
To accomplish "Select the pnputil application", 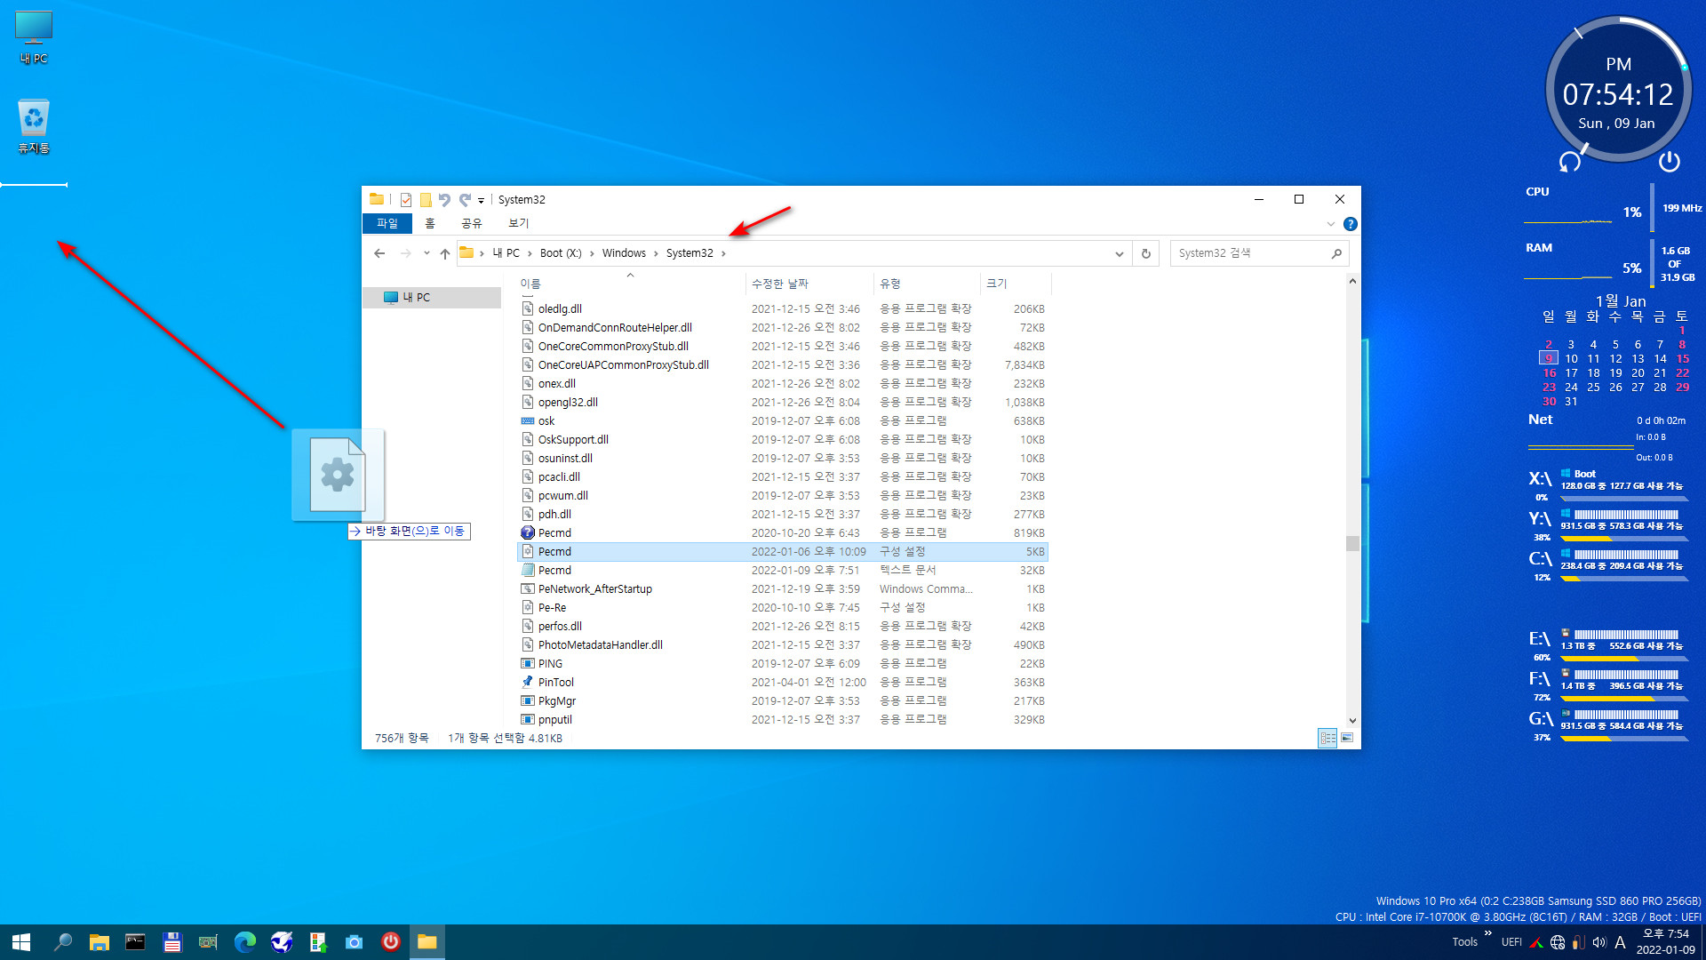I will [783, 720].
